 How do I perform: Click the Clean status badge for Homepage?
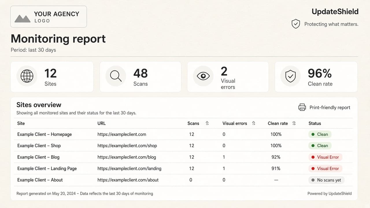(320, 134)
